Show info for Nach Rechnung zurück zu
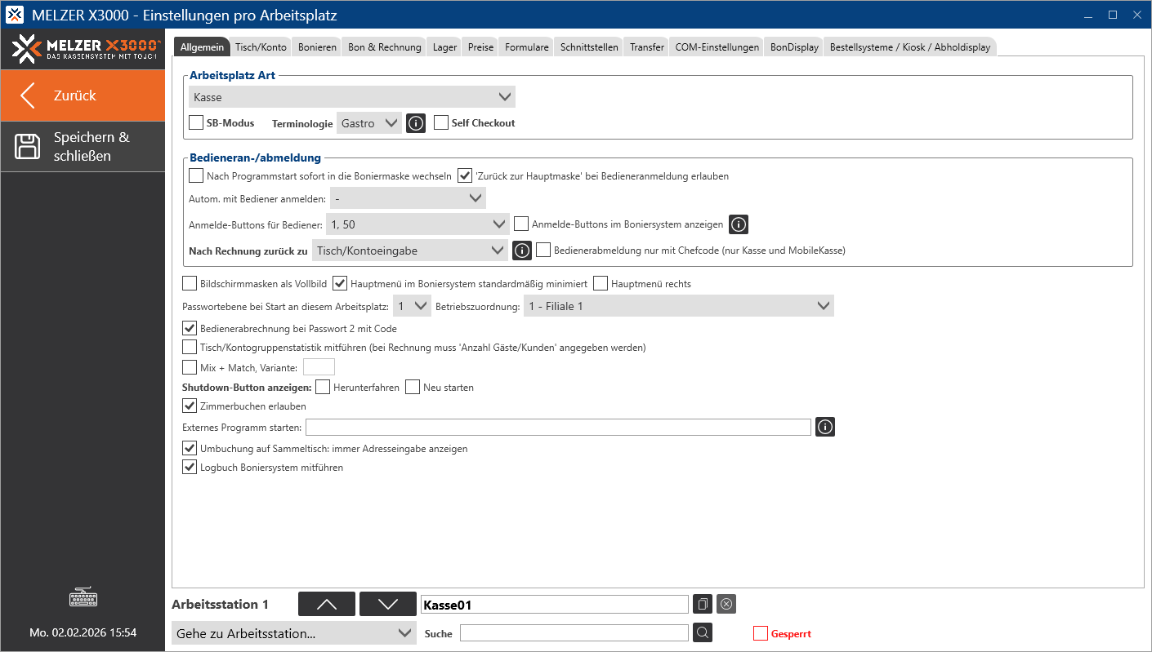1152x652 pixels. point(522,251)
